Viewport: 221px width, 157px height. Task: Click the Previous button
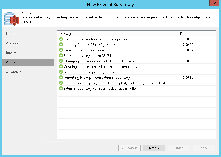click(129, 148)
